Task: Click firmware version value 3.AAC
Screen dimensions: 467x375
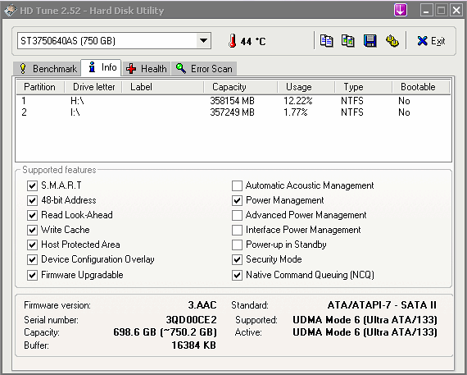Action: pyautogui.click(x=202, y=305)
